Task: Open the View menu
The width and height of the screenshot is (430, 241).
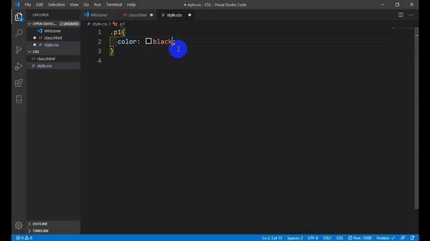Action: 74,5
